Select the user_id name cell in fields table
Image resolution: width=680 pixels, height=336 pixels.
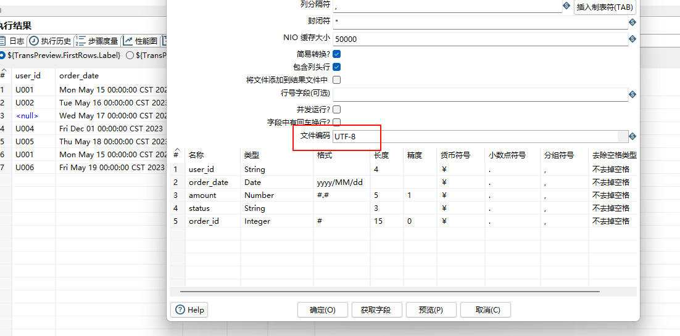click(x=212, y=169)
